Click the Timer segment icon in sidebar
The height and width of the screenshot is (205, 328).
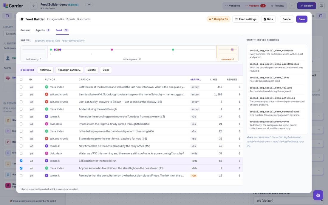[8, 164]
